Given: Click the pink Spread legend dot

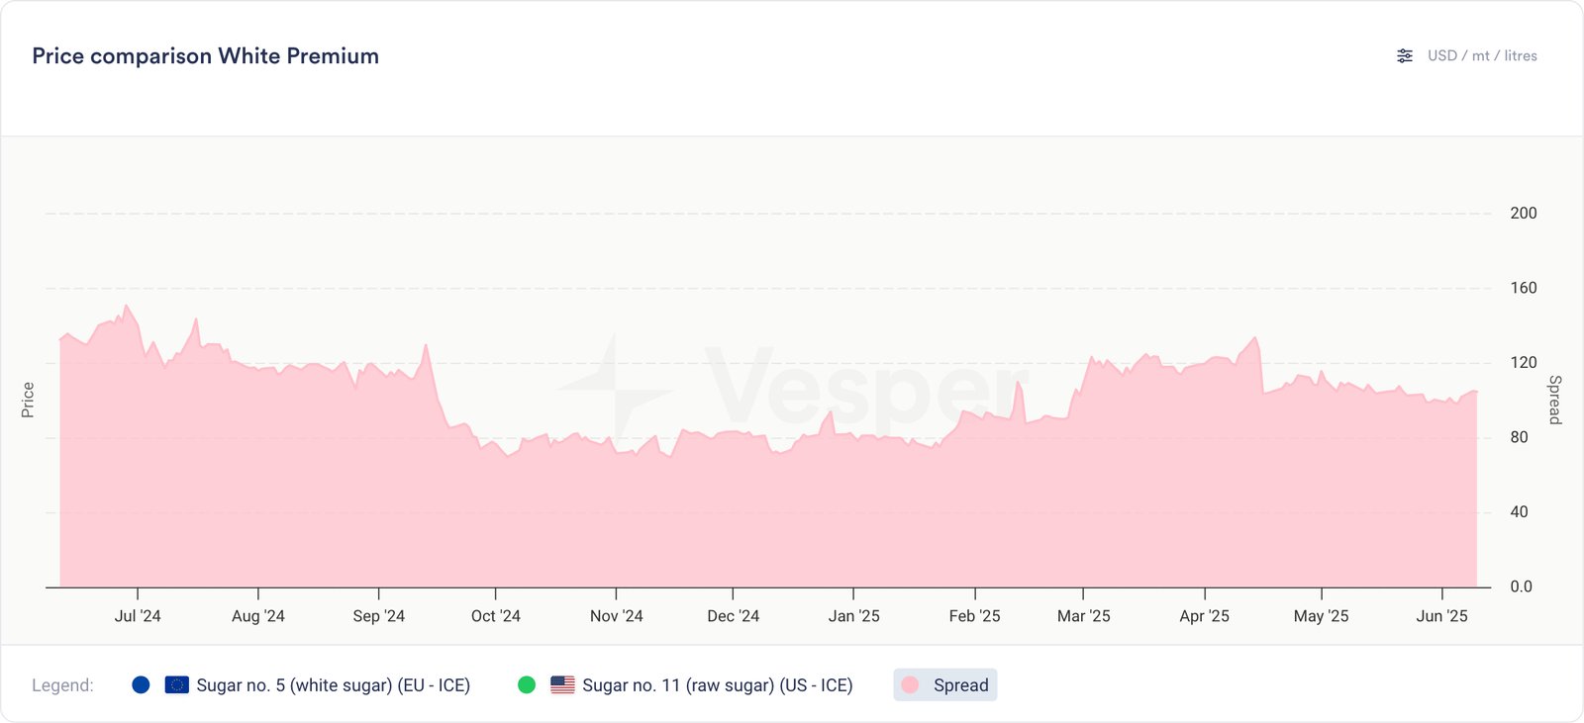Looking at the screenshot, I should click(911, 684).
